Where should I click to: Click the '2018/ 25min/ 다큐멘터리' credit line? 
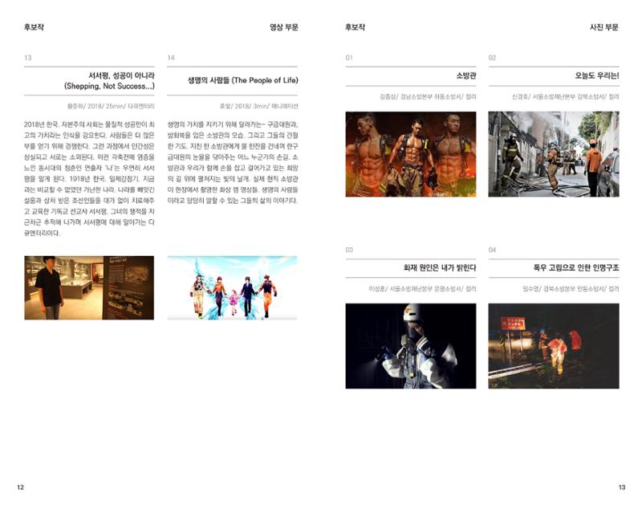coord(111,106)
